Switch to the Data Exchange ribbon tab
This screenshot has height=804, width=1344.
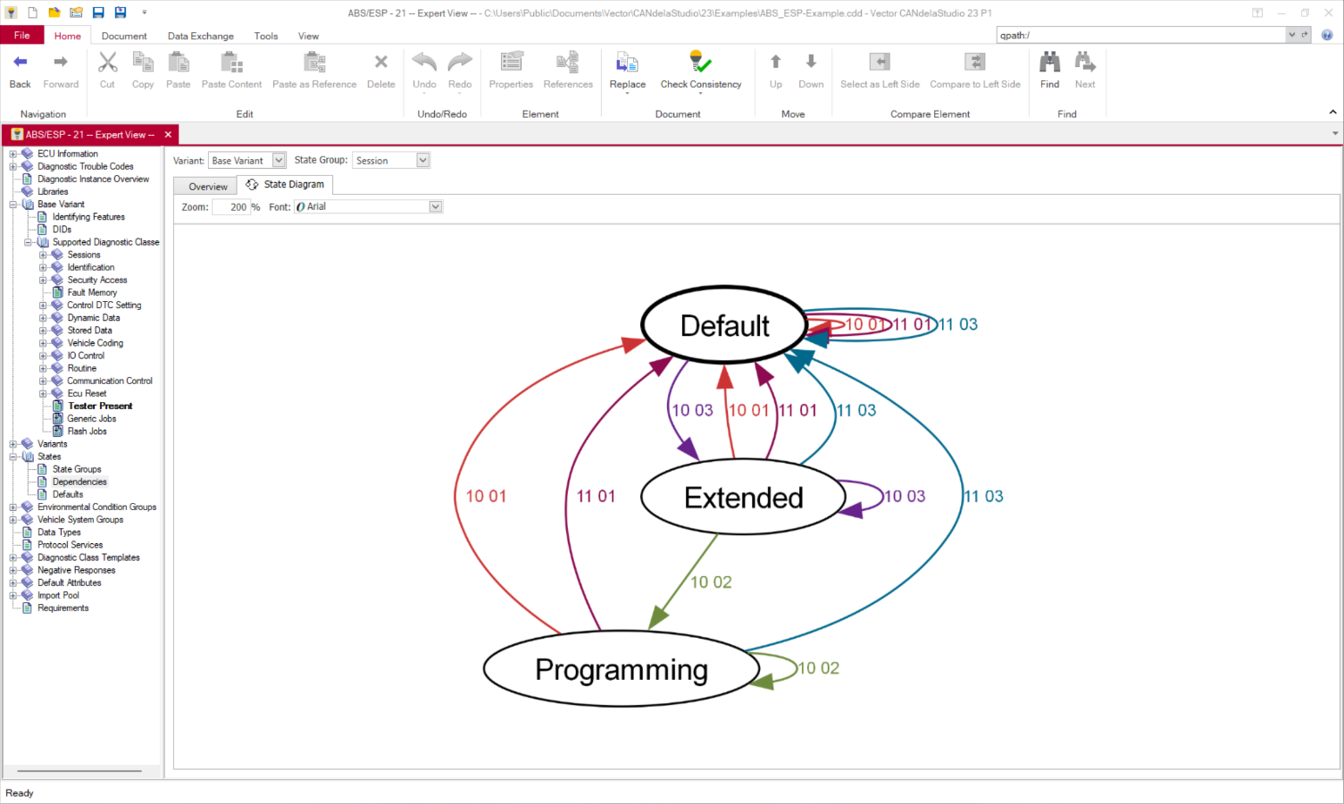(201, 36)
